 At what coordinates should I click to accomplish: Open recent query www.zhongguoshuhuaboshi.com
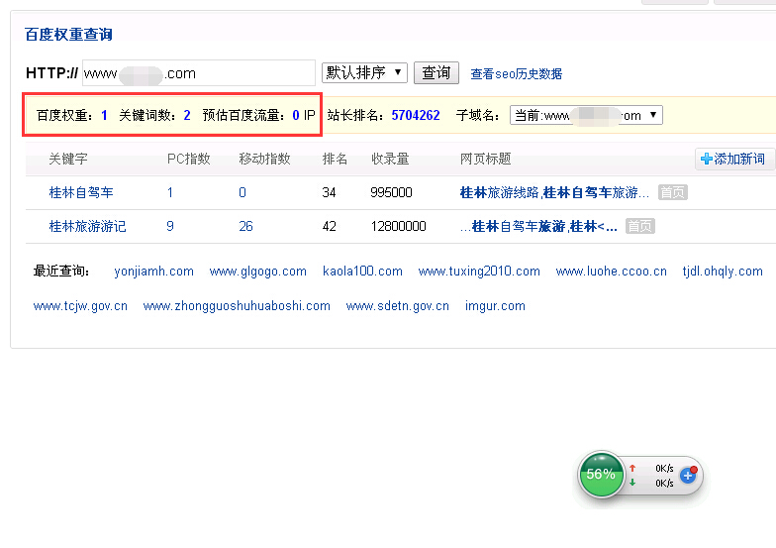(x=237, y=306)
